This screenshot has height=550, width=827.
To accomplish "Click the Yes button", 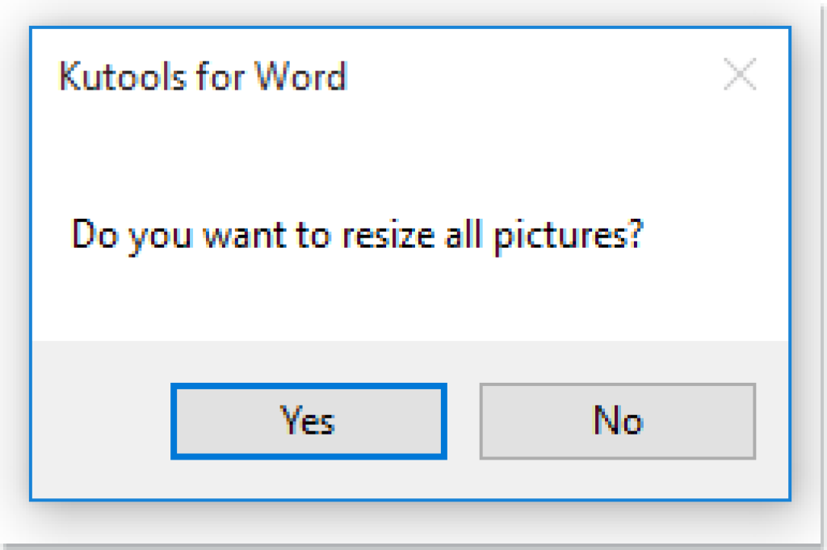I will (308, 422).
